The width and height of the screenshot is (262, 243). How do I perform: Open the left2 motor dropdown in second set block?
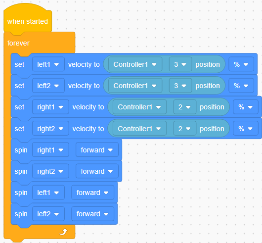click(x=48, y=86)
